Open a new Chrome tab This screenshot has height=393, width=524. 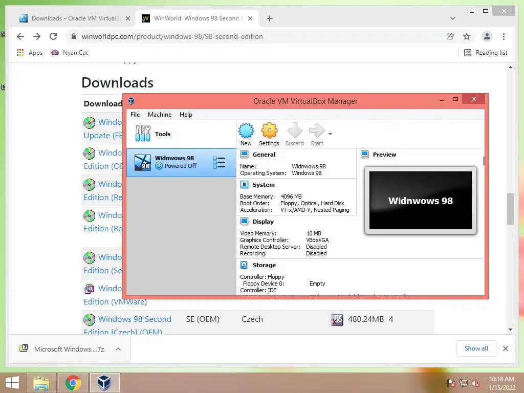click(269, 18)
